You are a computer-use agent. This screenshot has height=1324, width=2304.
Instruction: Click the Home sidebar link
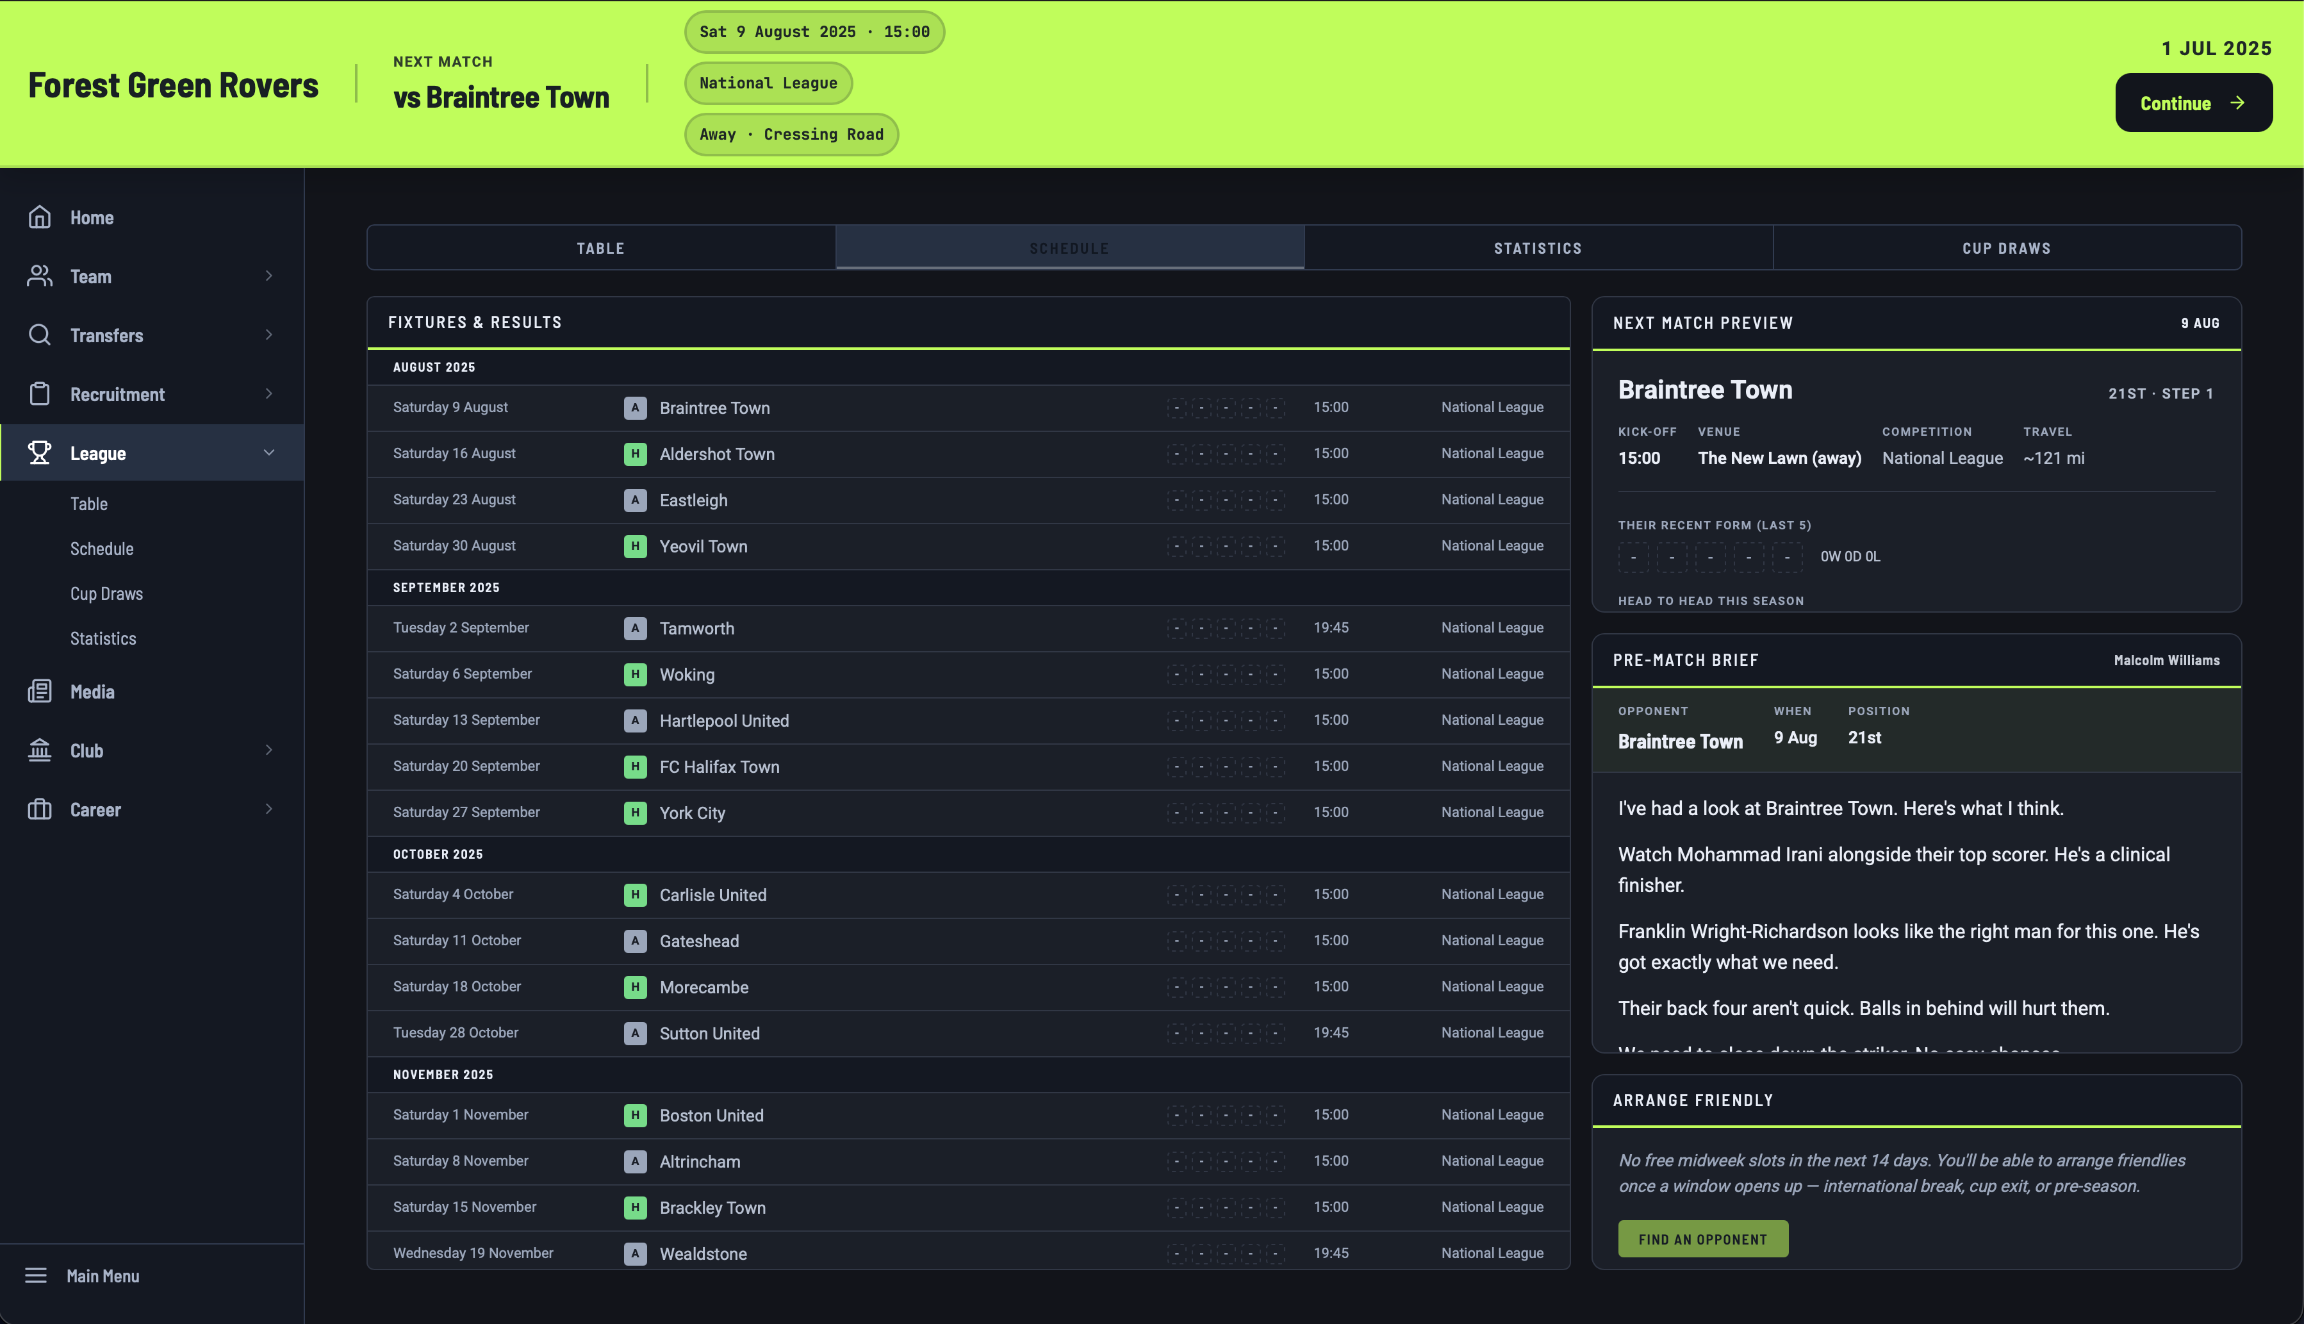[152, 217]
